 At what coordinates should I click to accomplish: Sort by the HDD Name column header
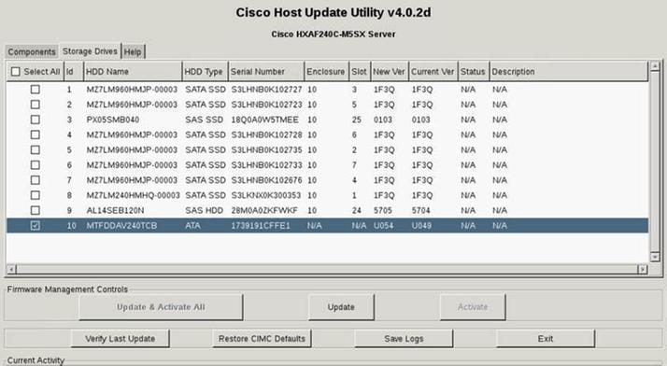tap(133, 71)
